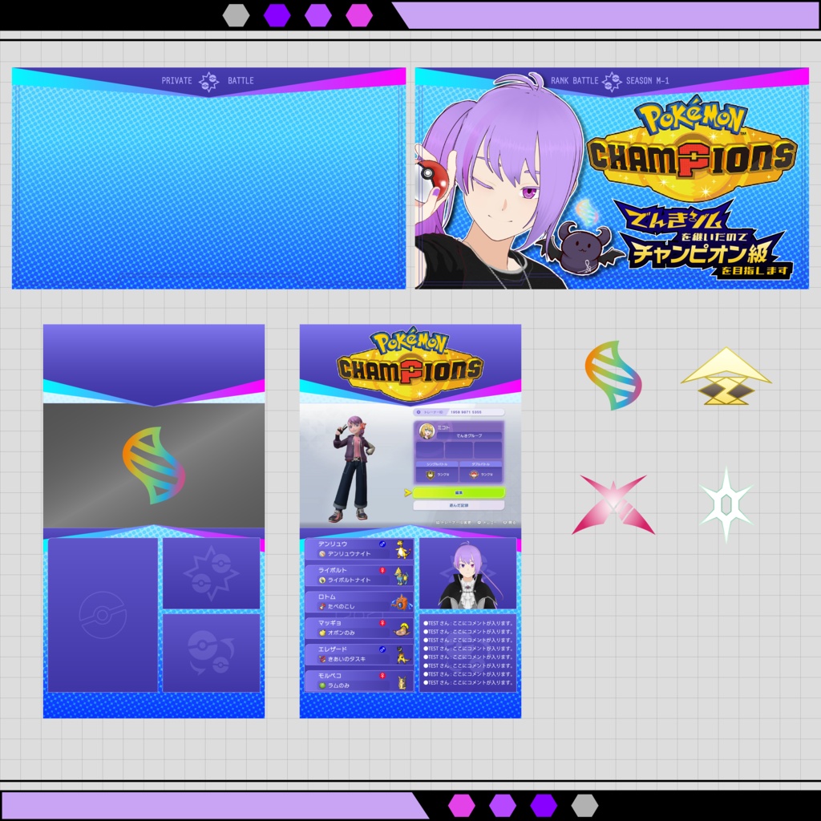
Task: Click the trainer ID number field
Action: [459, 412]
